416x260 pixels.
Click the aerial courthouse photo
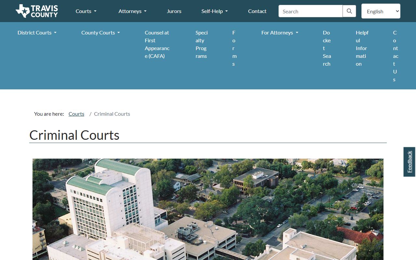(x=208, y=209)
